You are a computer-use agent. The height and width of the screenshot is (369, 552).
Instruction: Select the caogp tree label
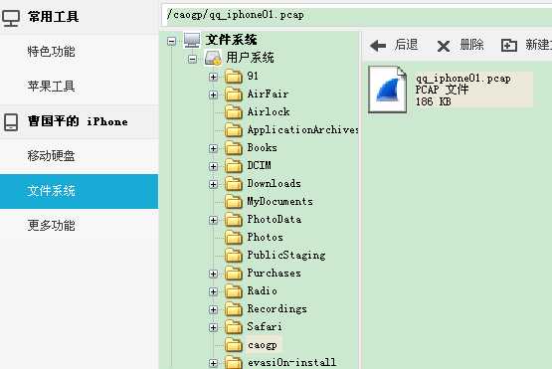point(263,345)
